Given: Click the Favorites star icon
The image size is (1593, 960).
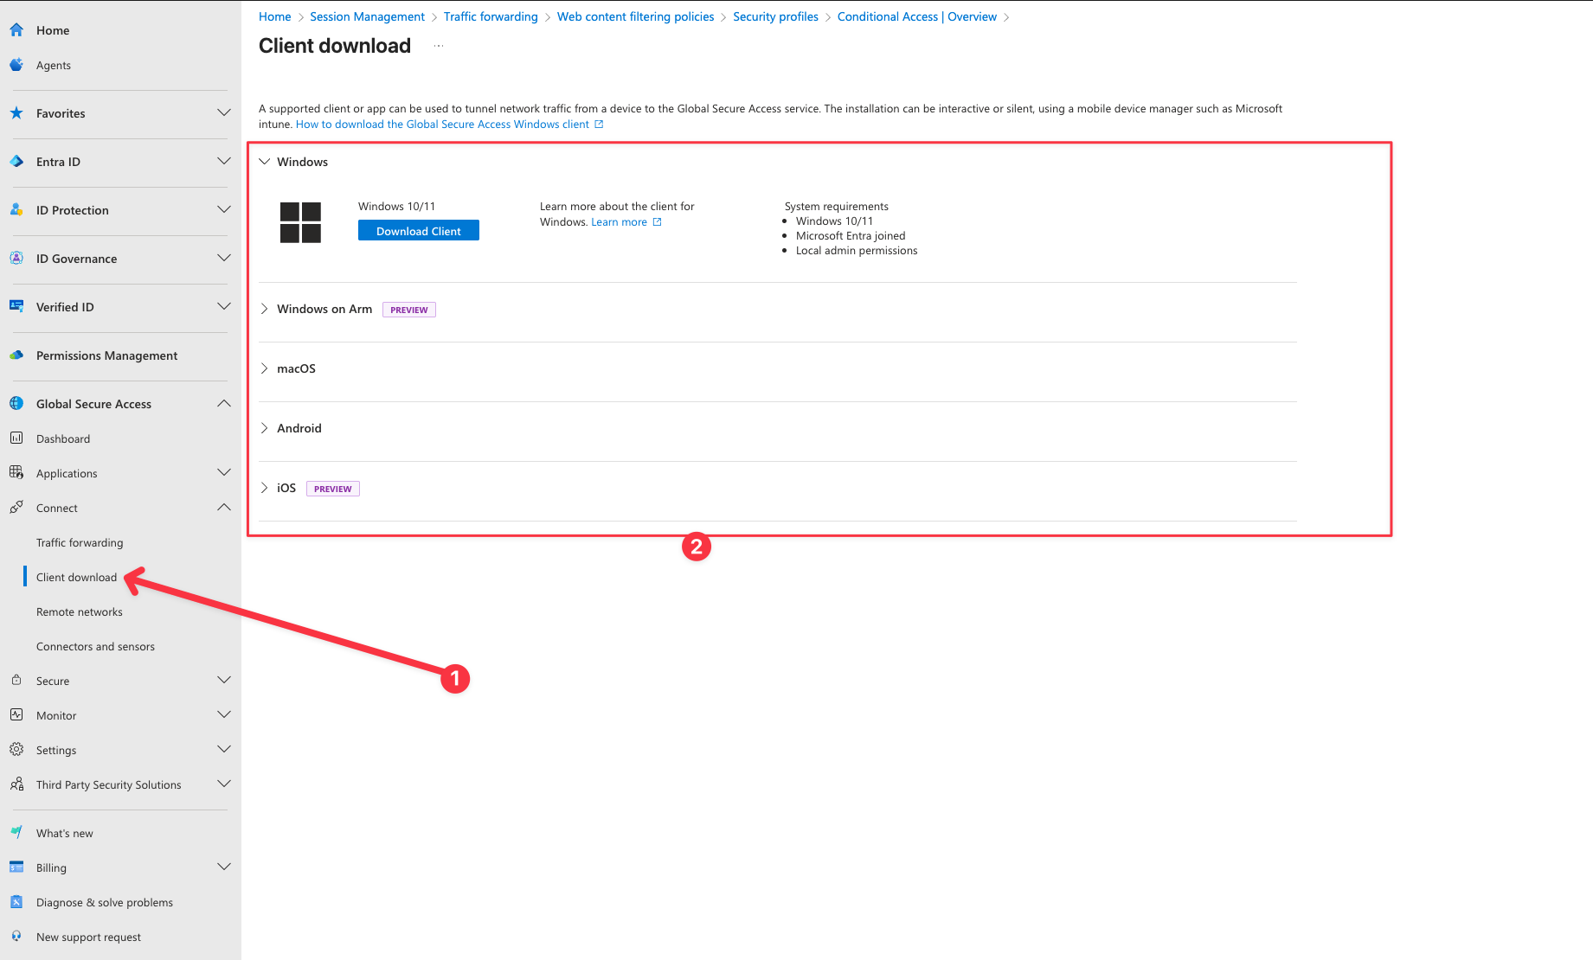Looking at the screenshot, I should click(16, 113).
